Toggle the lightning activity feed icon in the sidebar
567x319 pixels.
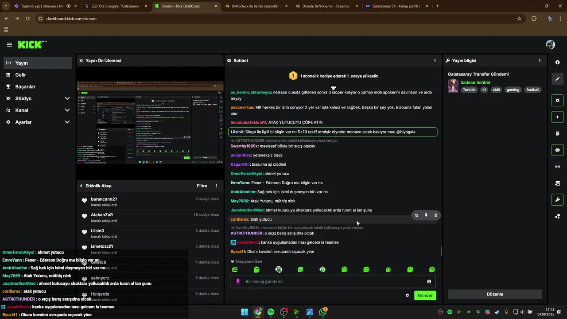coord(557,117)
